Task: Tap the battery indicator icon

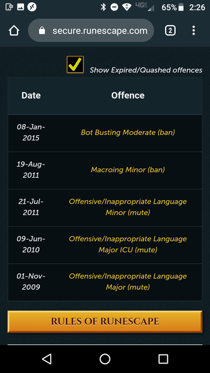Action: point(181,8)
